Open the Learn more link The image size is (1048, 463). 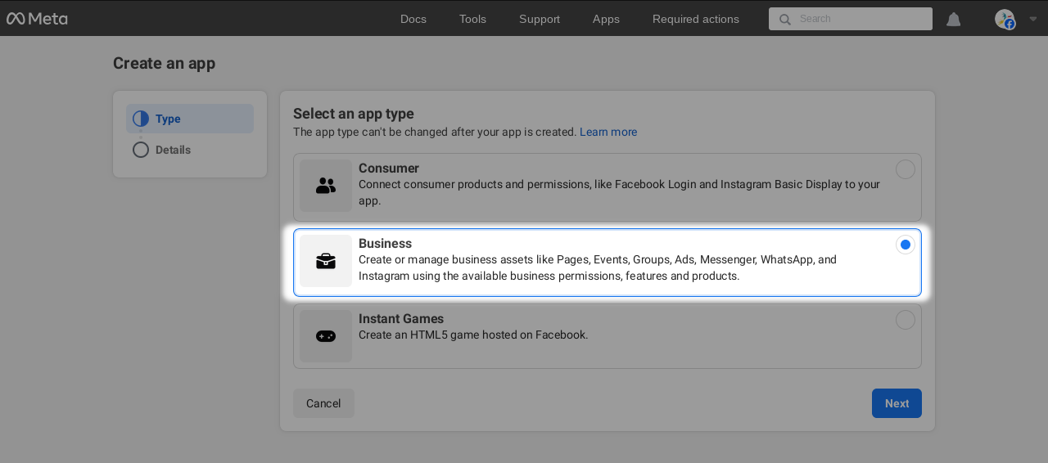(x=608, y=132)
